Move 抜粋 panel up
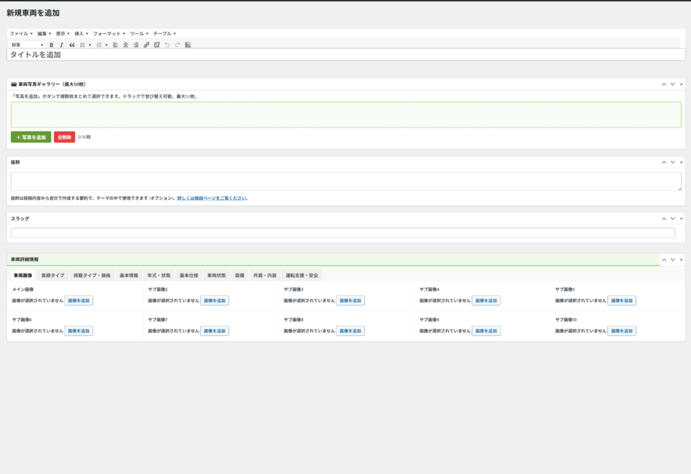 (664, 162)
